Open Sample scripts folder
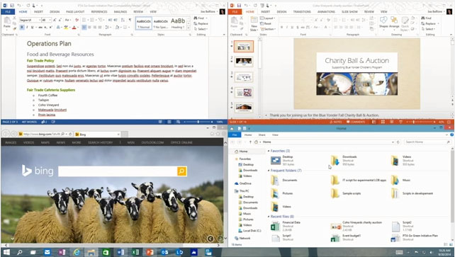Image resolution: width=455 pixels, height=257 pixels. pyautogui.click(x=346, y=193)
